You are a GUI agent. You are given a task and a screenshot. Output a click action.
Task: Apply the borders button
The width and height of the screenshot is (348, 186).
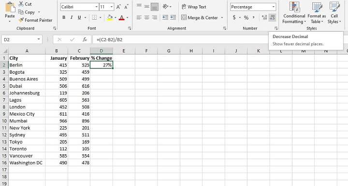(95, 17)
